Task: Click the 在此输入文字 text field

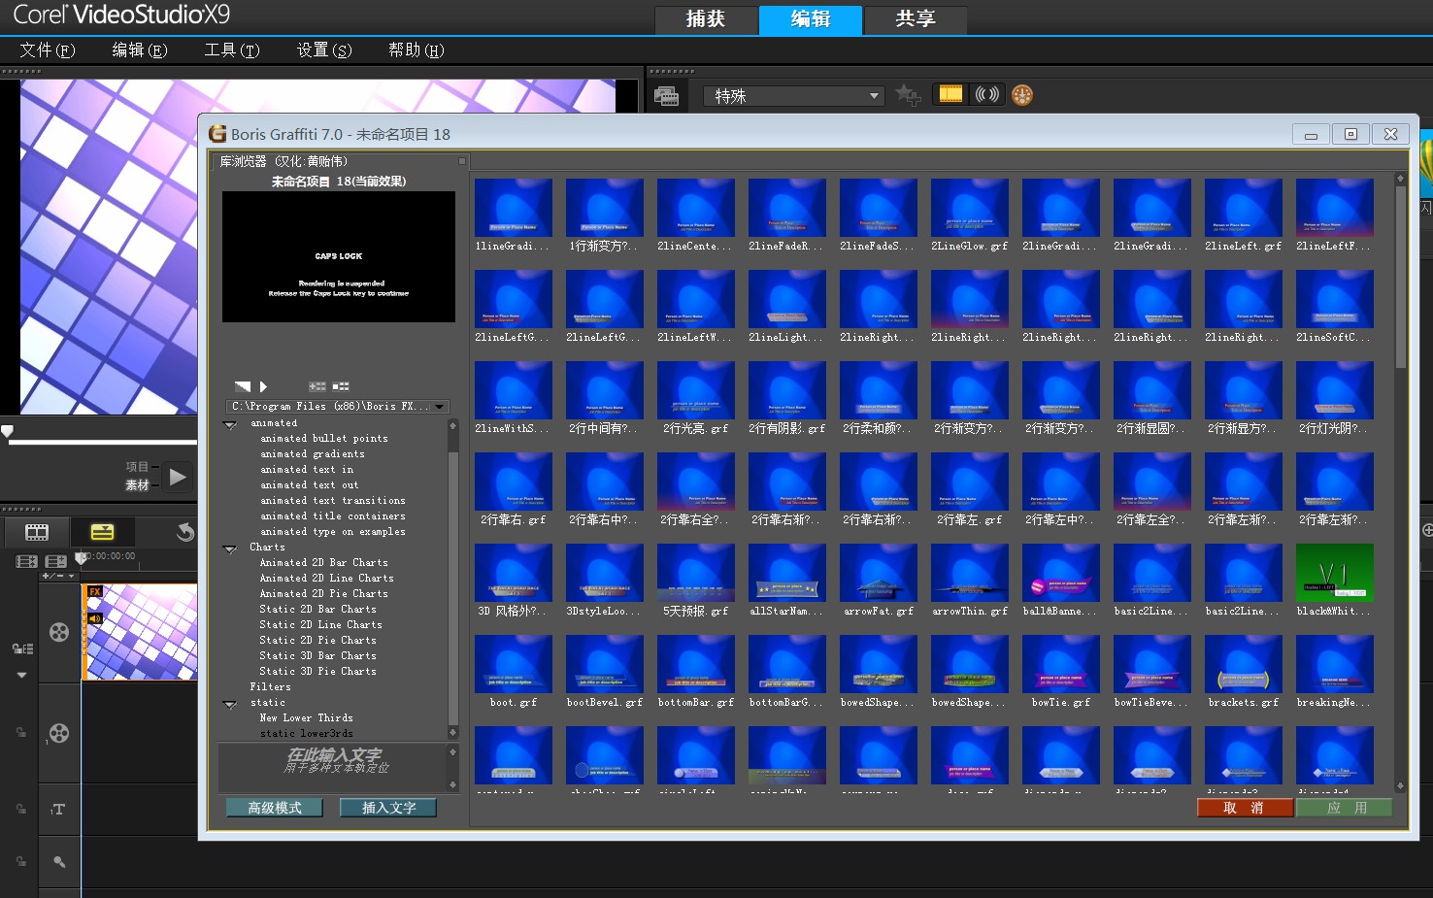Action: point(332,768)
